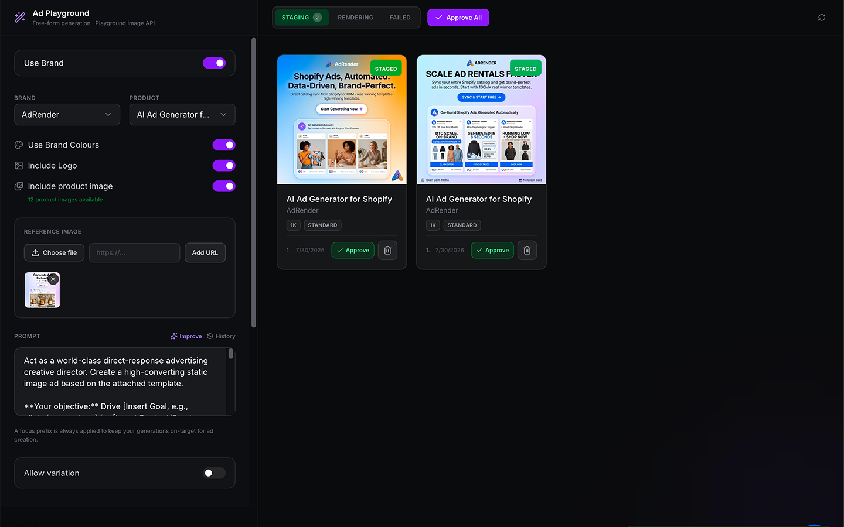Click the Ad Playground magic wand icon
The height and width of the screenshot is (527, 844).
coord(20,18)
